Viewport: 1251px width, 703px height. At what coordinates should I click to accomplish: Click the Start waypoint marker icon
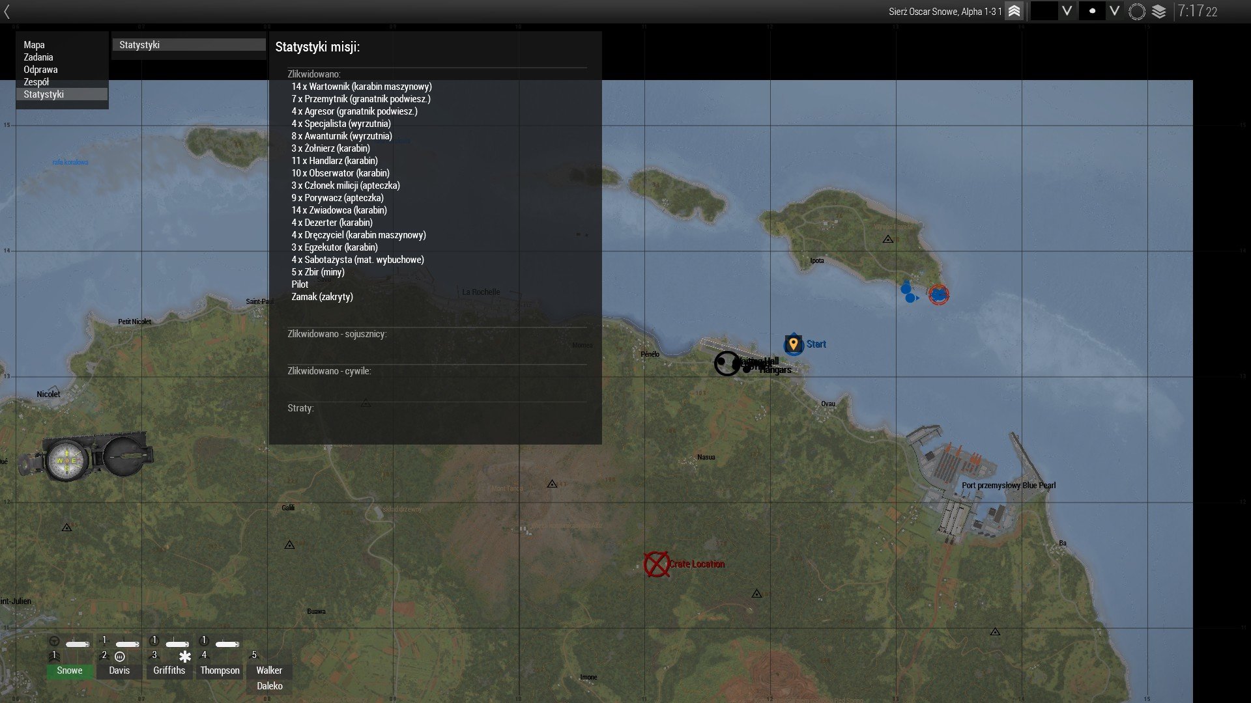(793, 344)
